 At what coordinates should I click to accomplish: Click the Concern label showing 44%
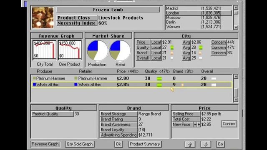coord(219,42)
